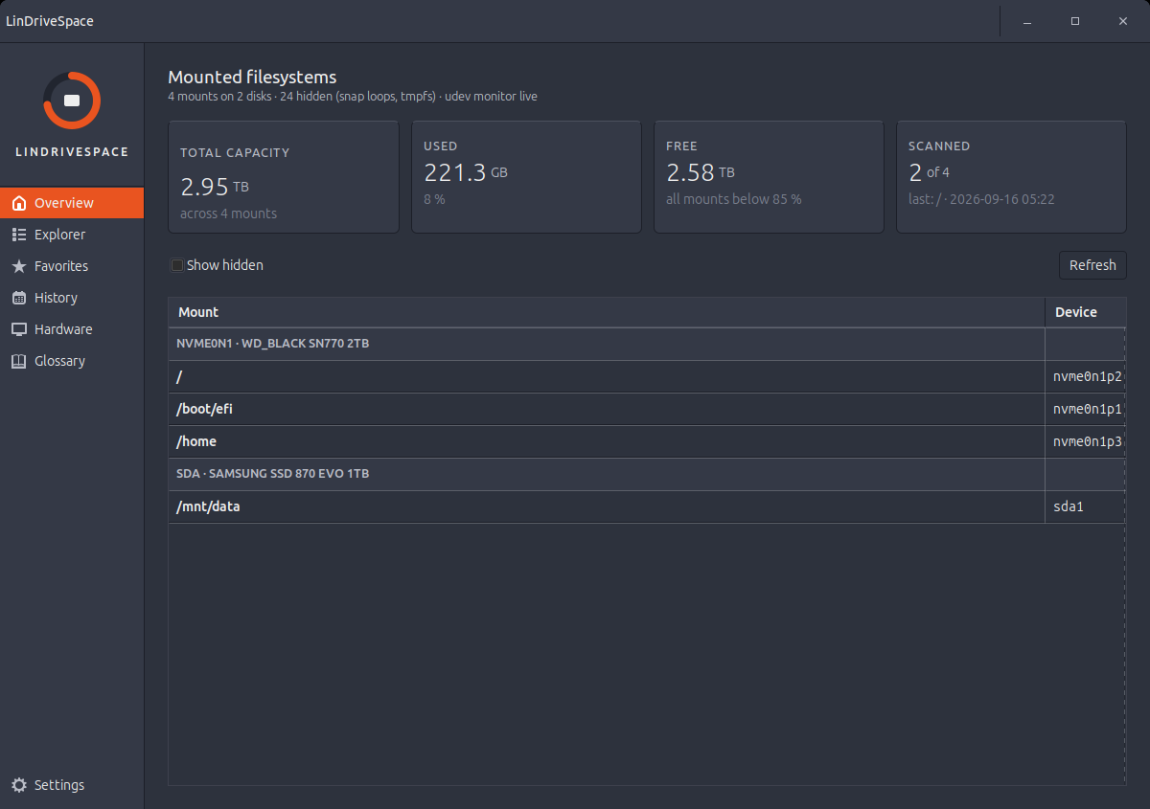
Task: Click the Overview home icon
Action: coord(18,203)
